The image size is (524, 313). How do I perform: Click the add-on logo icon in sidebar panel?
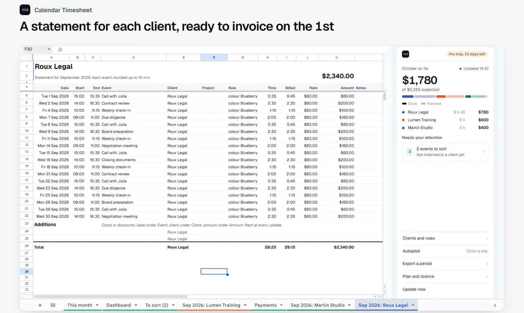[406, 54]
